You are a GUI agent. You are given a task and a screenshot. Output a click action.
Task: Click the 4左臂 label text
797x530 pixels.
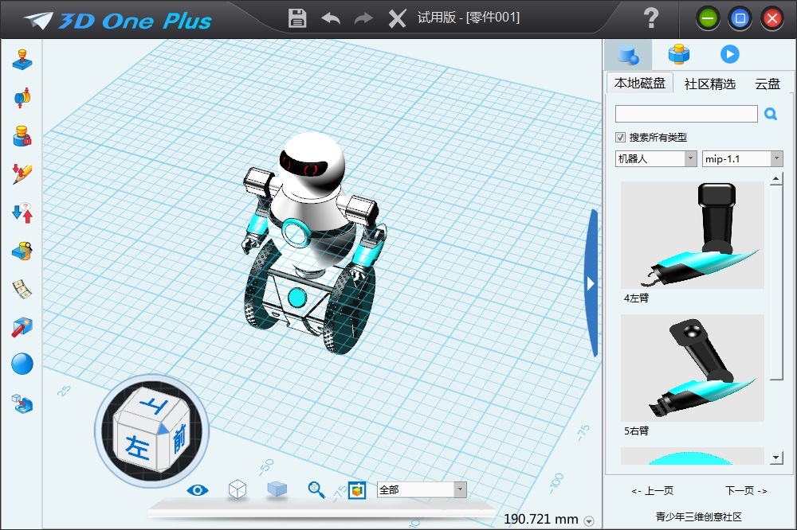636,298
